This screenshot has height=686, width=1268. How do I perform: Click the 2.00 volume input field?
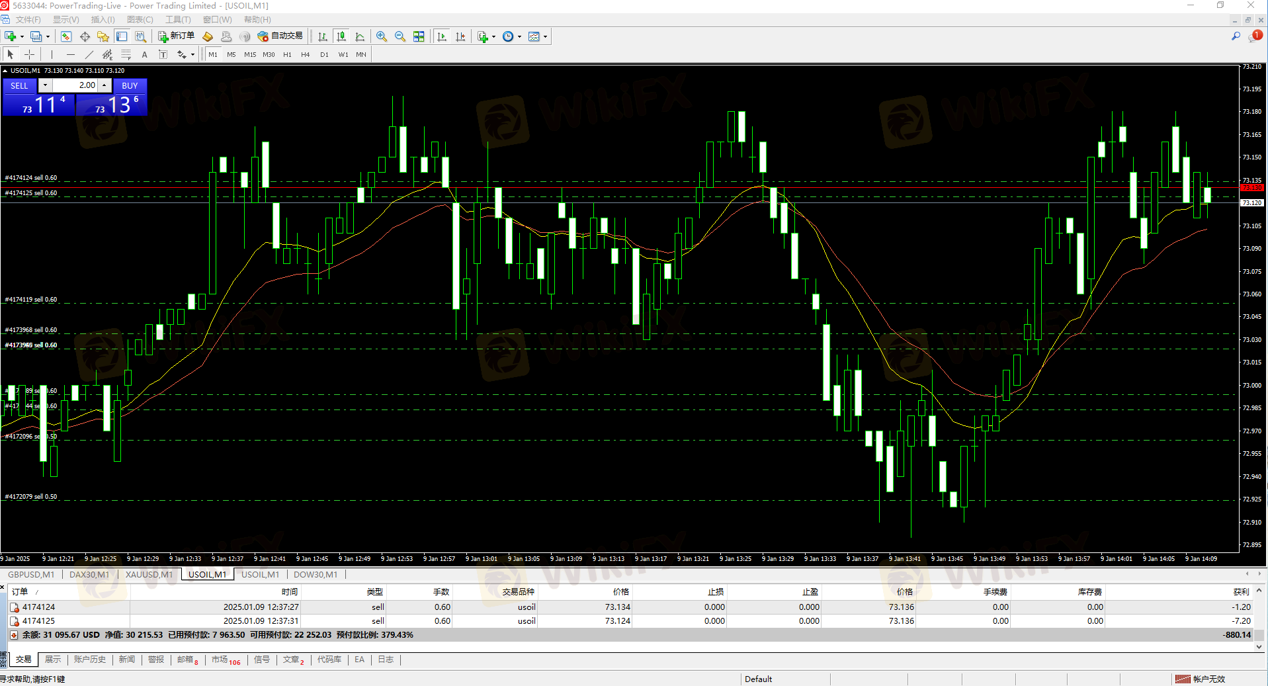tap(75, 85)
